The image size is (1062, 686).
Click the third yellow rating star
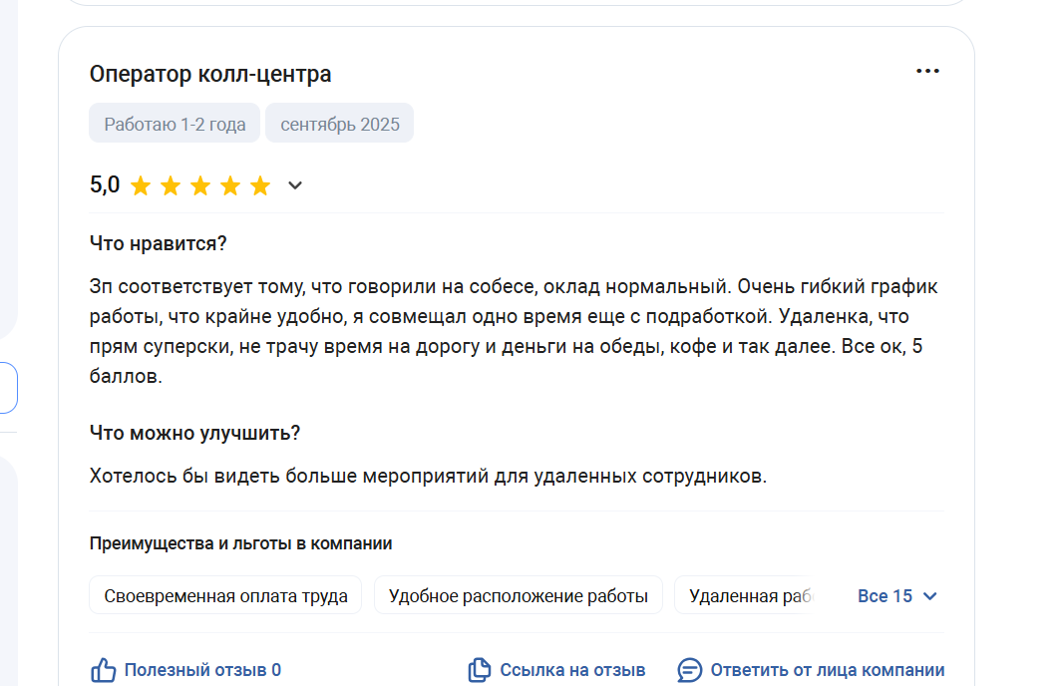pyautogui.click(x=200, y=185)
